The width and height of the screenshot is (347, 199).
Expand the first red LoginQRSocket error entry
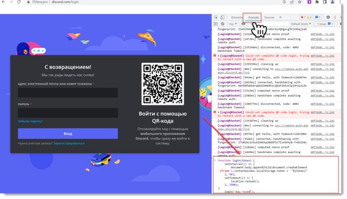219,56
